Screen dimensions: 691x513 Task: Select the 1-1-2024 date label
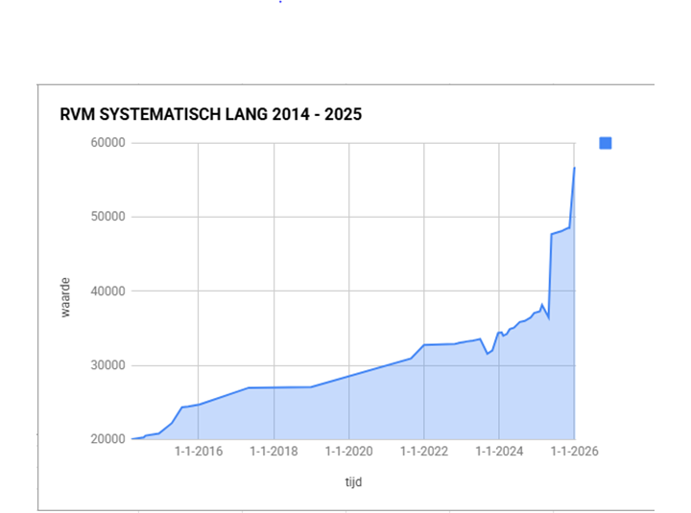[498, 452]
